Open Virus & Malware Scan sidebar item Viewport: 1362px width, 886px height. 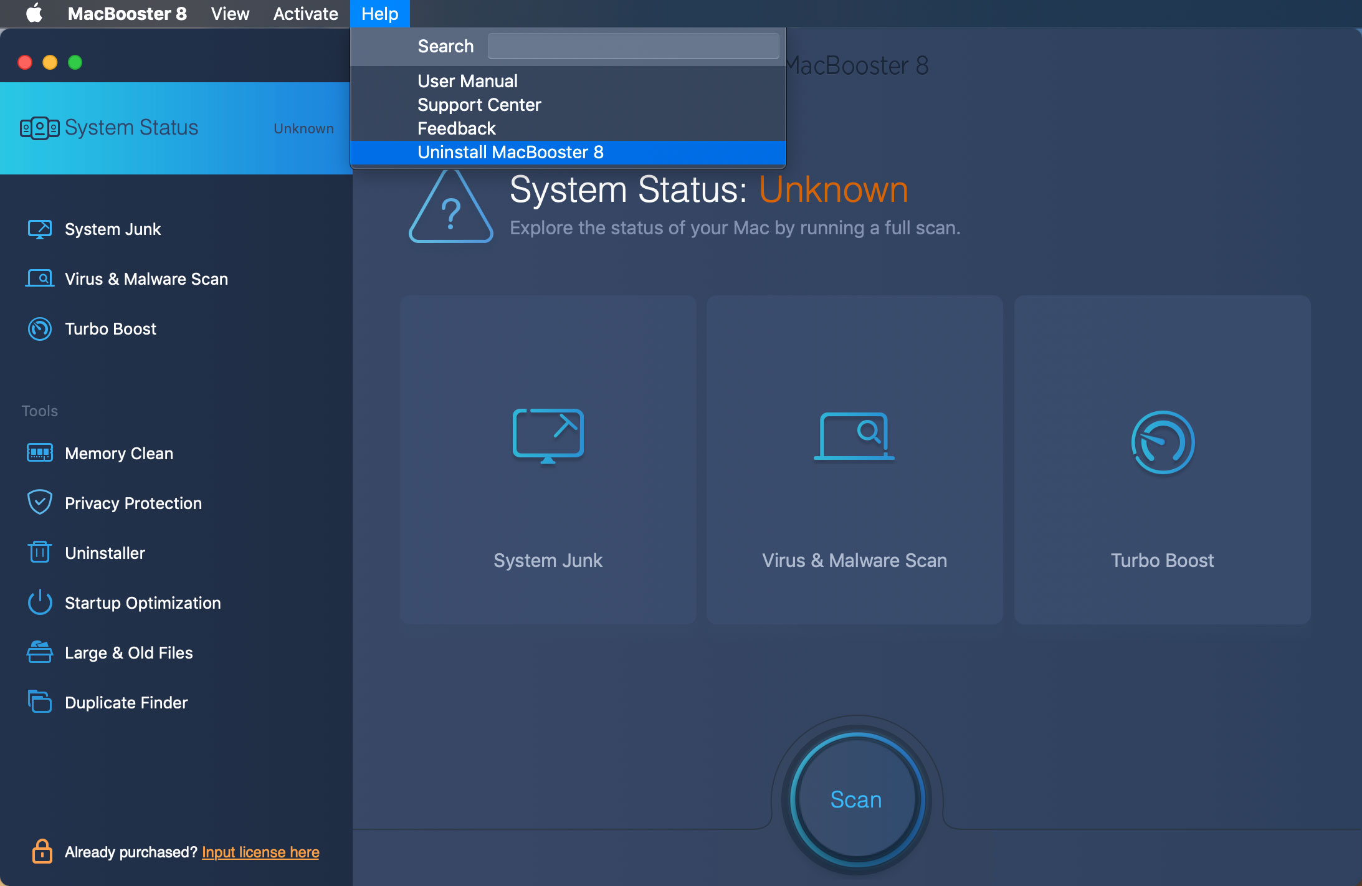pyautogui.click(x=146, y=279)
